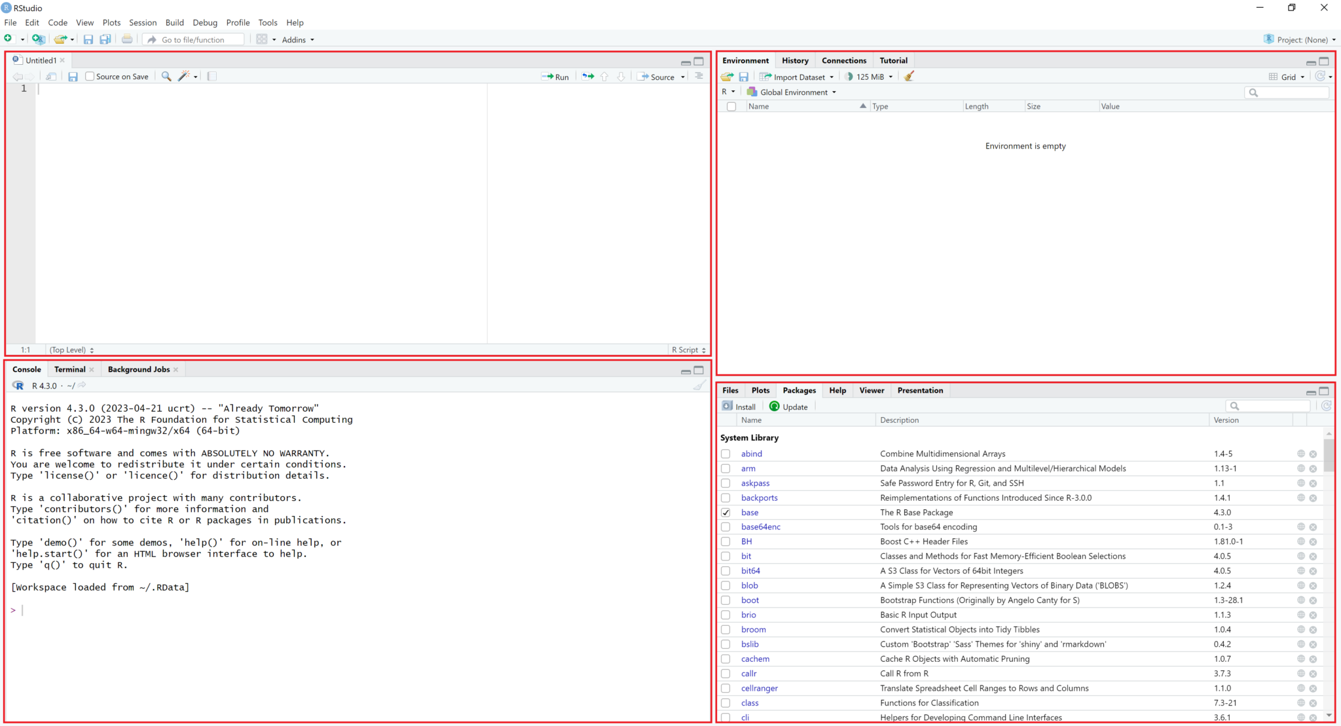Print the current file using the printer icon
This screenshot has height=726, width=1341.
tap(126, 39)
